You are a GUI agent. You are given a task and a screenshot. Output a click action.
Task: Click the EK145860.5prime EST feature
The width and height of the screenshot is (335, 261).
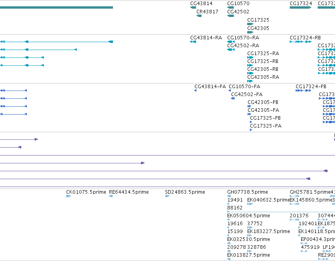click(x=294, y=204)
